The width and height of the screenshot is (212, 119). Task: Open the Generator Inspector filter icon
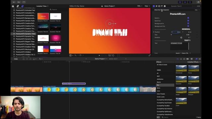[x=162, y=6]
